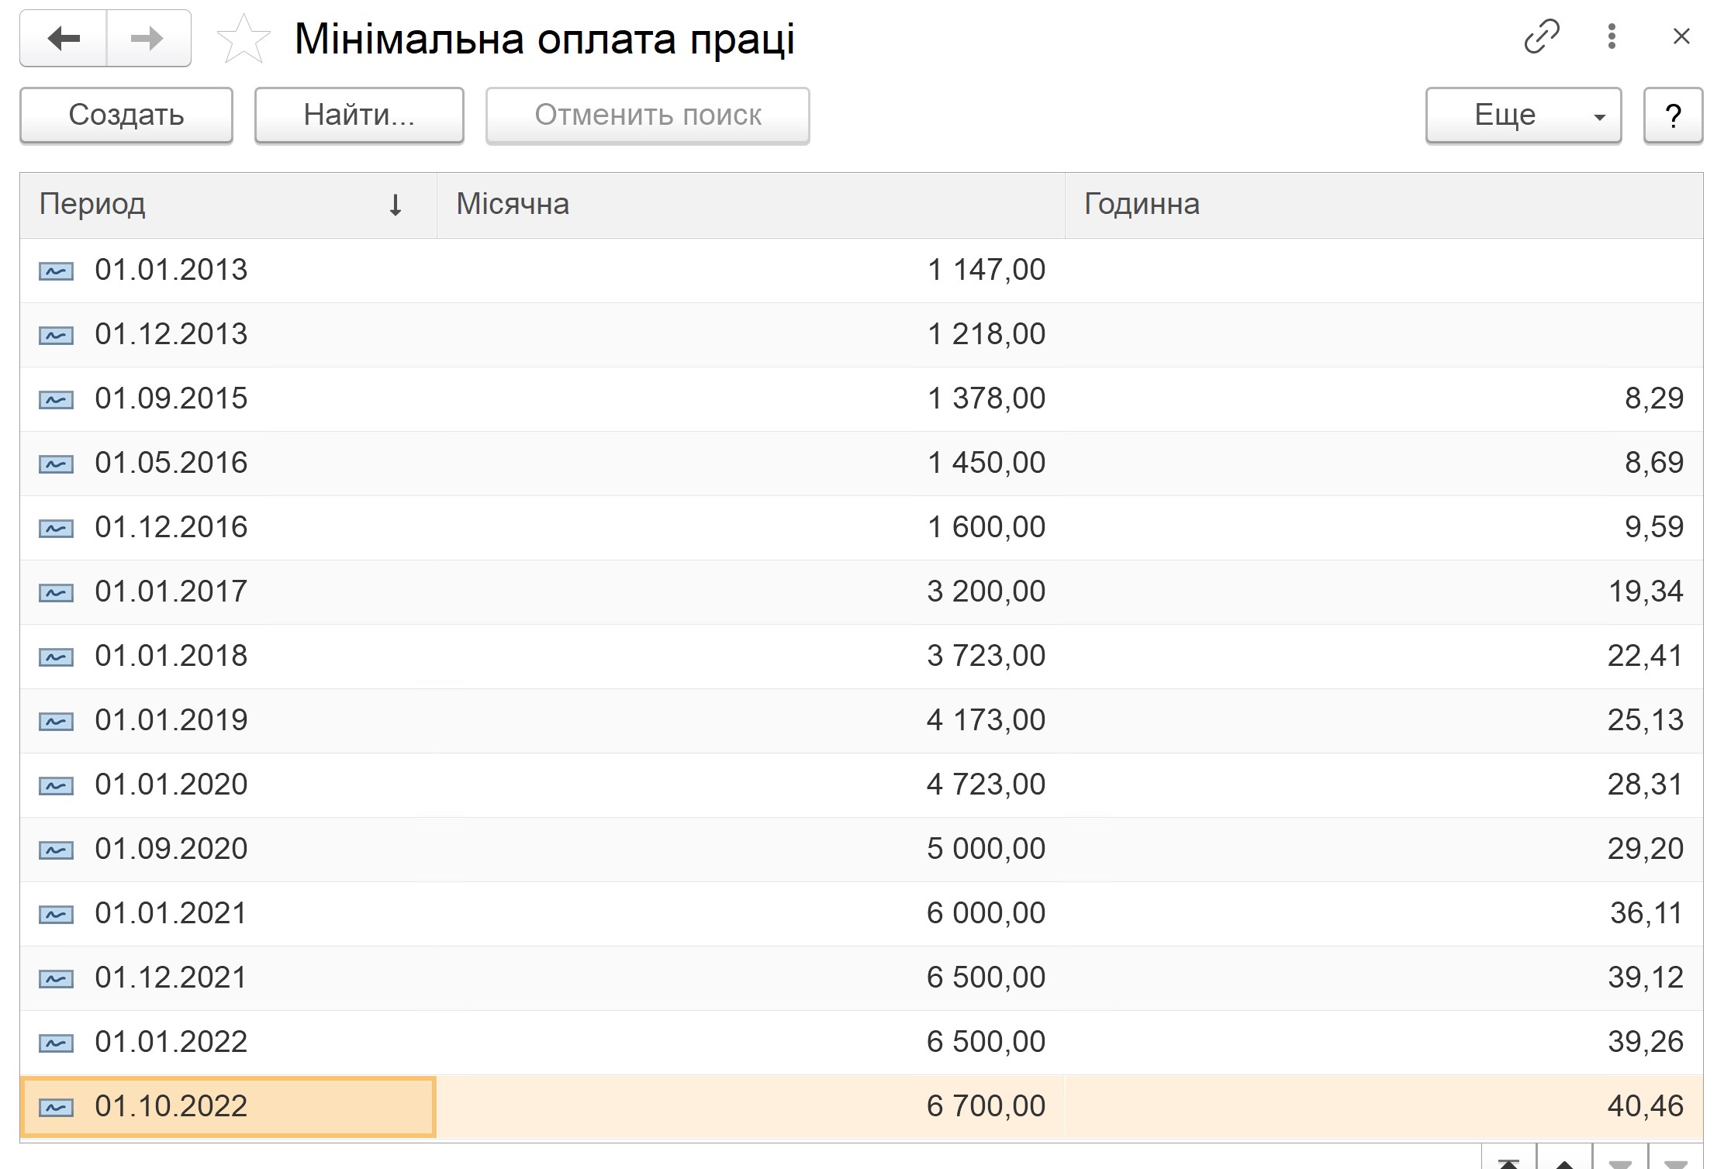Select the monthly value 5 000,00
Viewport: 1724px width, 1169px height.
[986, 849]
